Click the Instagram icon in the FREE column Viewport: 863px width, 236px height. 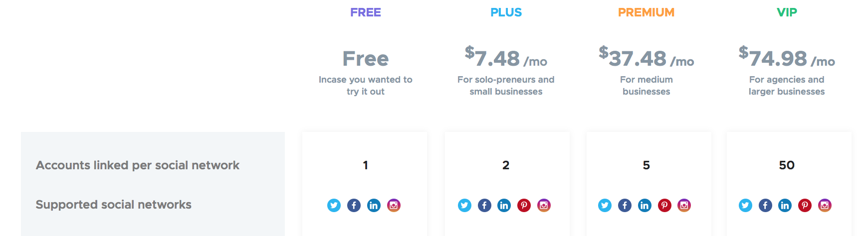point(394,205)
